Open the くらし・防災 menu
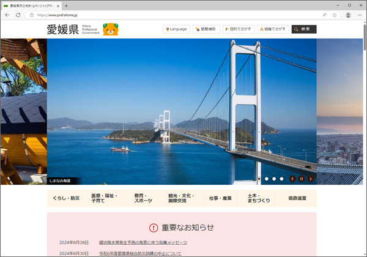The width and height of the screenshot is (367, 257). tap(66, 198)
